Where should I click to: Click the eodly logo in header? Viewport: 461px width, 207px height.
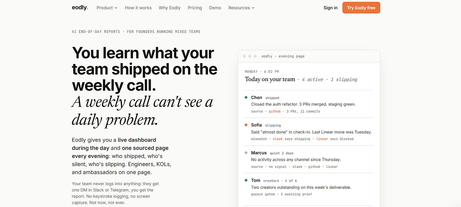pyautogui.click(x=80, y=8)
